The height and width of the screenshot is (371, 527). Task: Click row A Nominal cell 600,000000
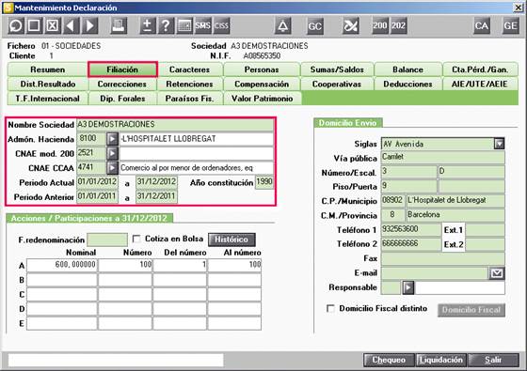[x=62, y=265]
